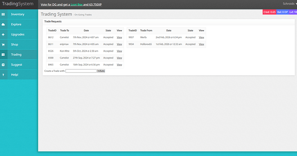Click the Trade Requests panel heading
This screenshot has width=297, height=156.
coord(53,21)
